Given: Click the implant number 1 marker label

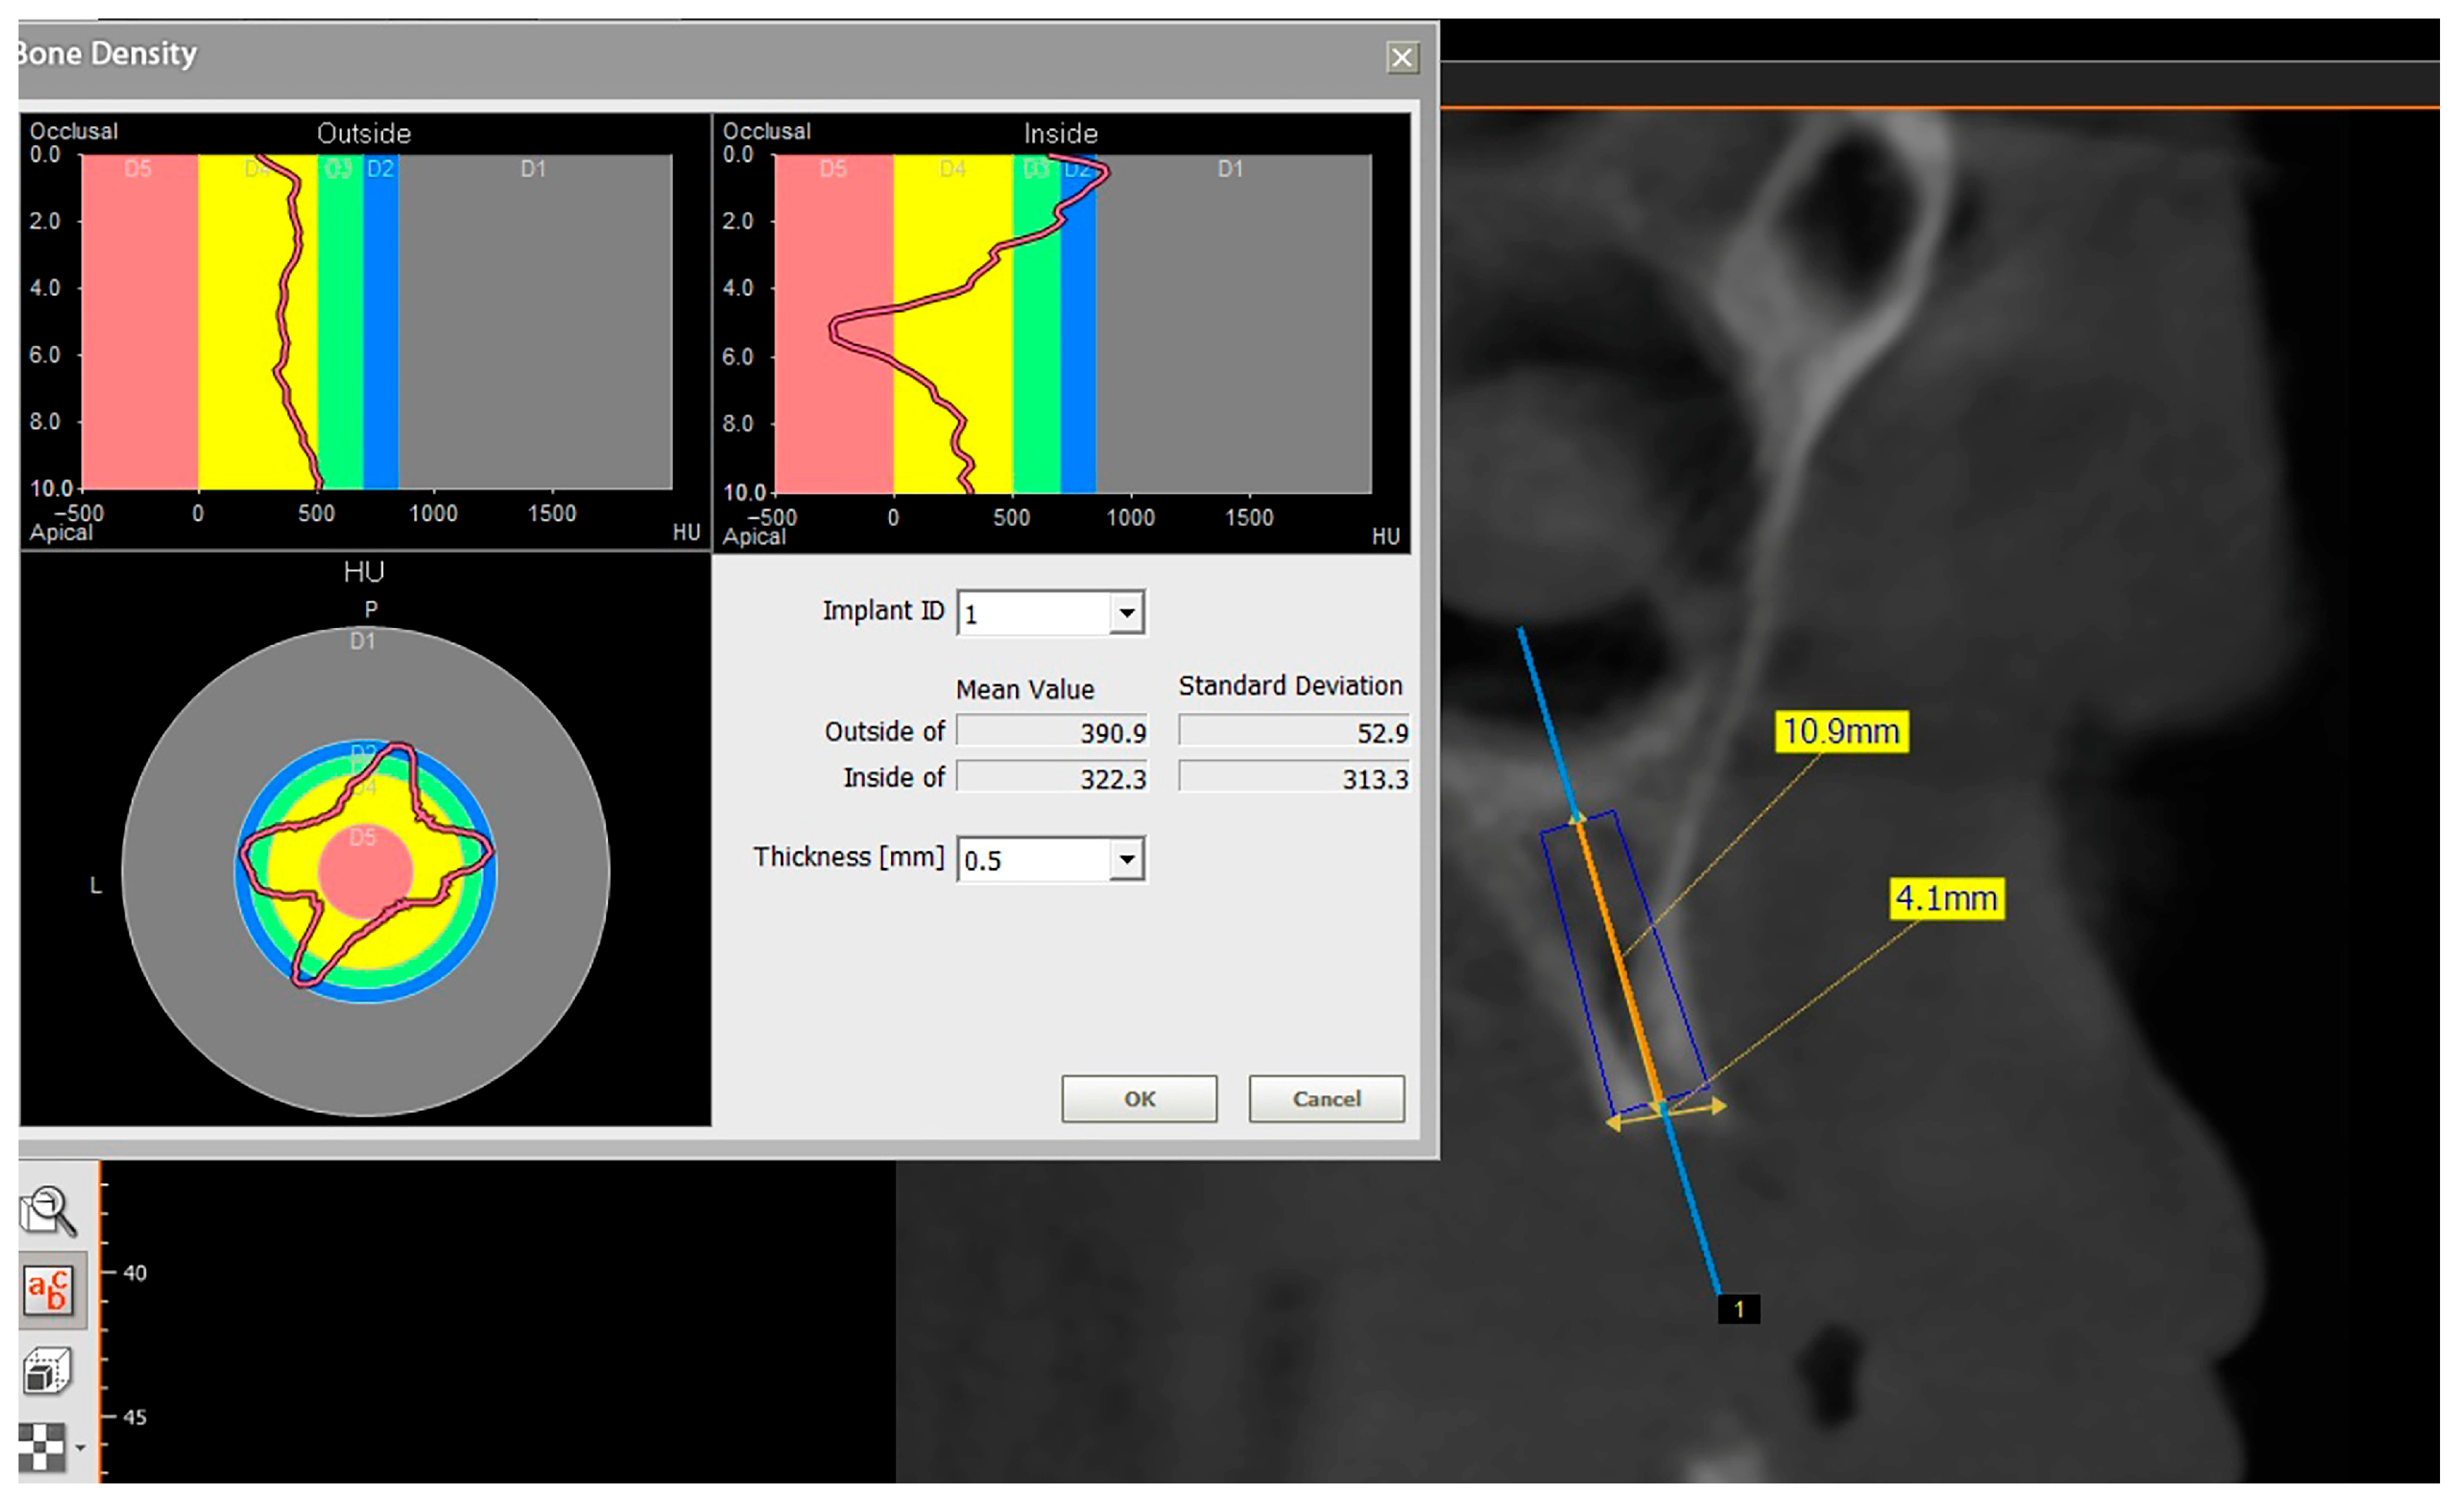Looking at the screenshot, I should (1738, 1310).
